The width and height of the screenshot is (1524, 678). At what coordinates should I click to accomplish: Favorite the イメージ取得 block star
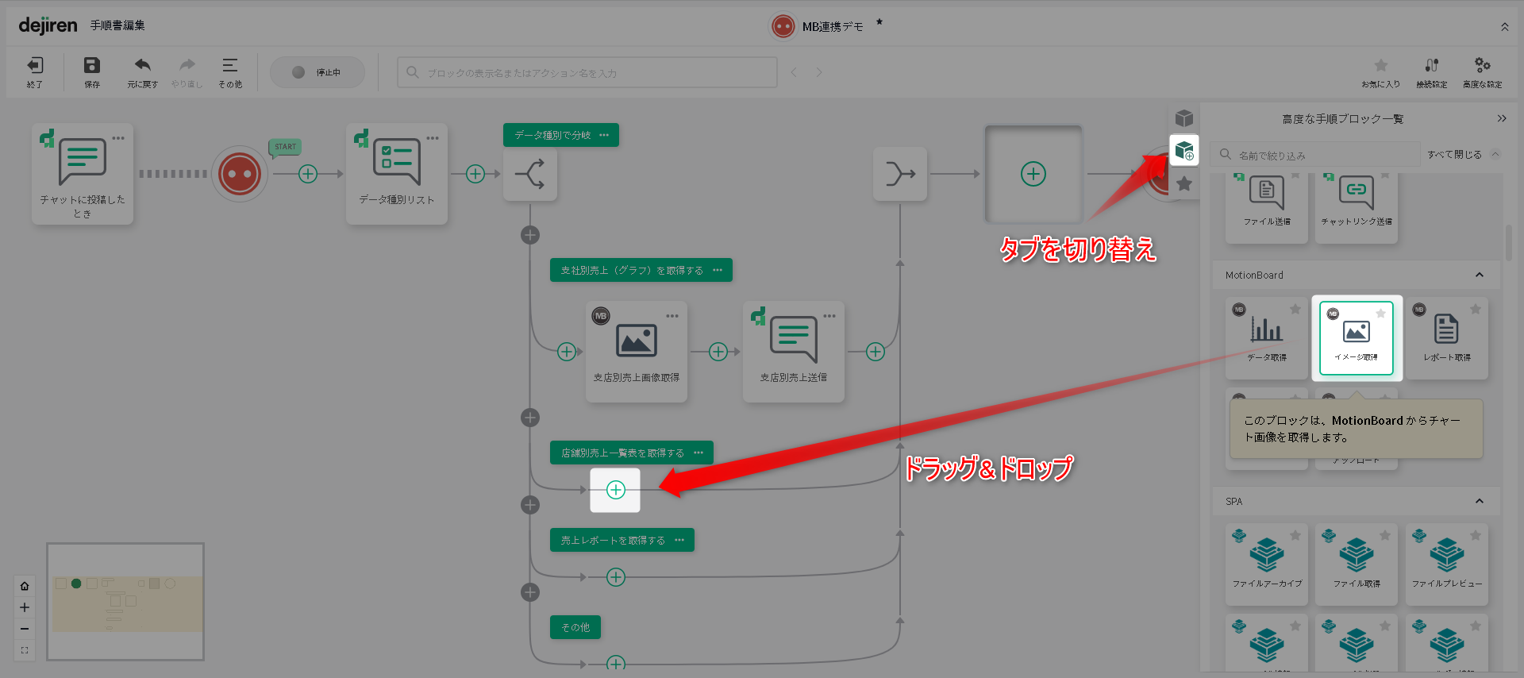[1381, 313]
